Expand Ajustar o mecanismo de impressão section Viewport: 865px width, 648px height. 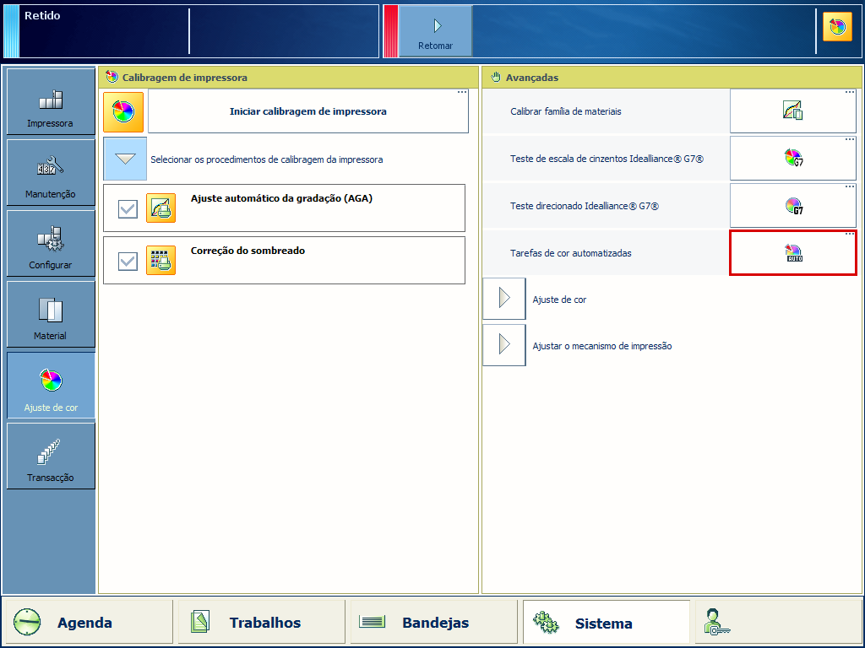[x=504, y=345]
